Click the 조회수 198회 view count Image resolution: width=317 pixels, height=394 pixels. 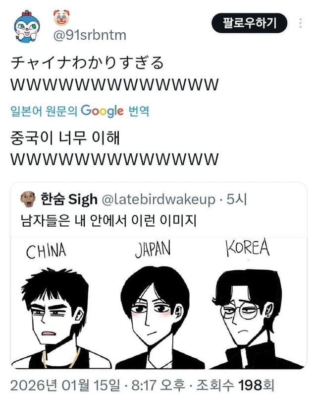[235, 385]
